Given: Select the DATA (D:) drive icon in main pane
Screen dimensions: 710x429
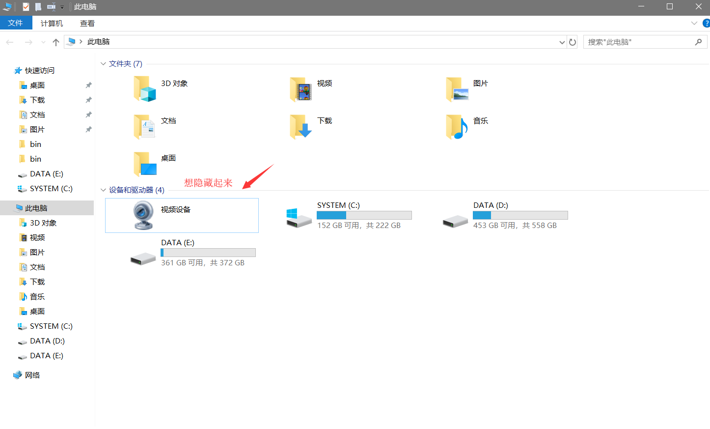Looking at the screenshot, I should pyautogui.click(x=455, y=222).
